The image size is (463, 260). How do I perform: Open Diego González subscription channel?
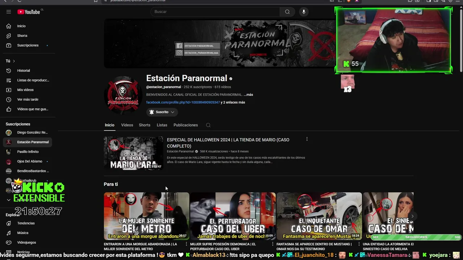pyautogui.click(x=27, y=133)
